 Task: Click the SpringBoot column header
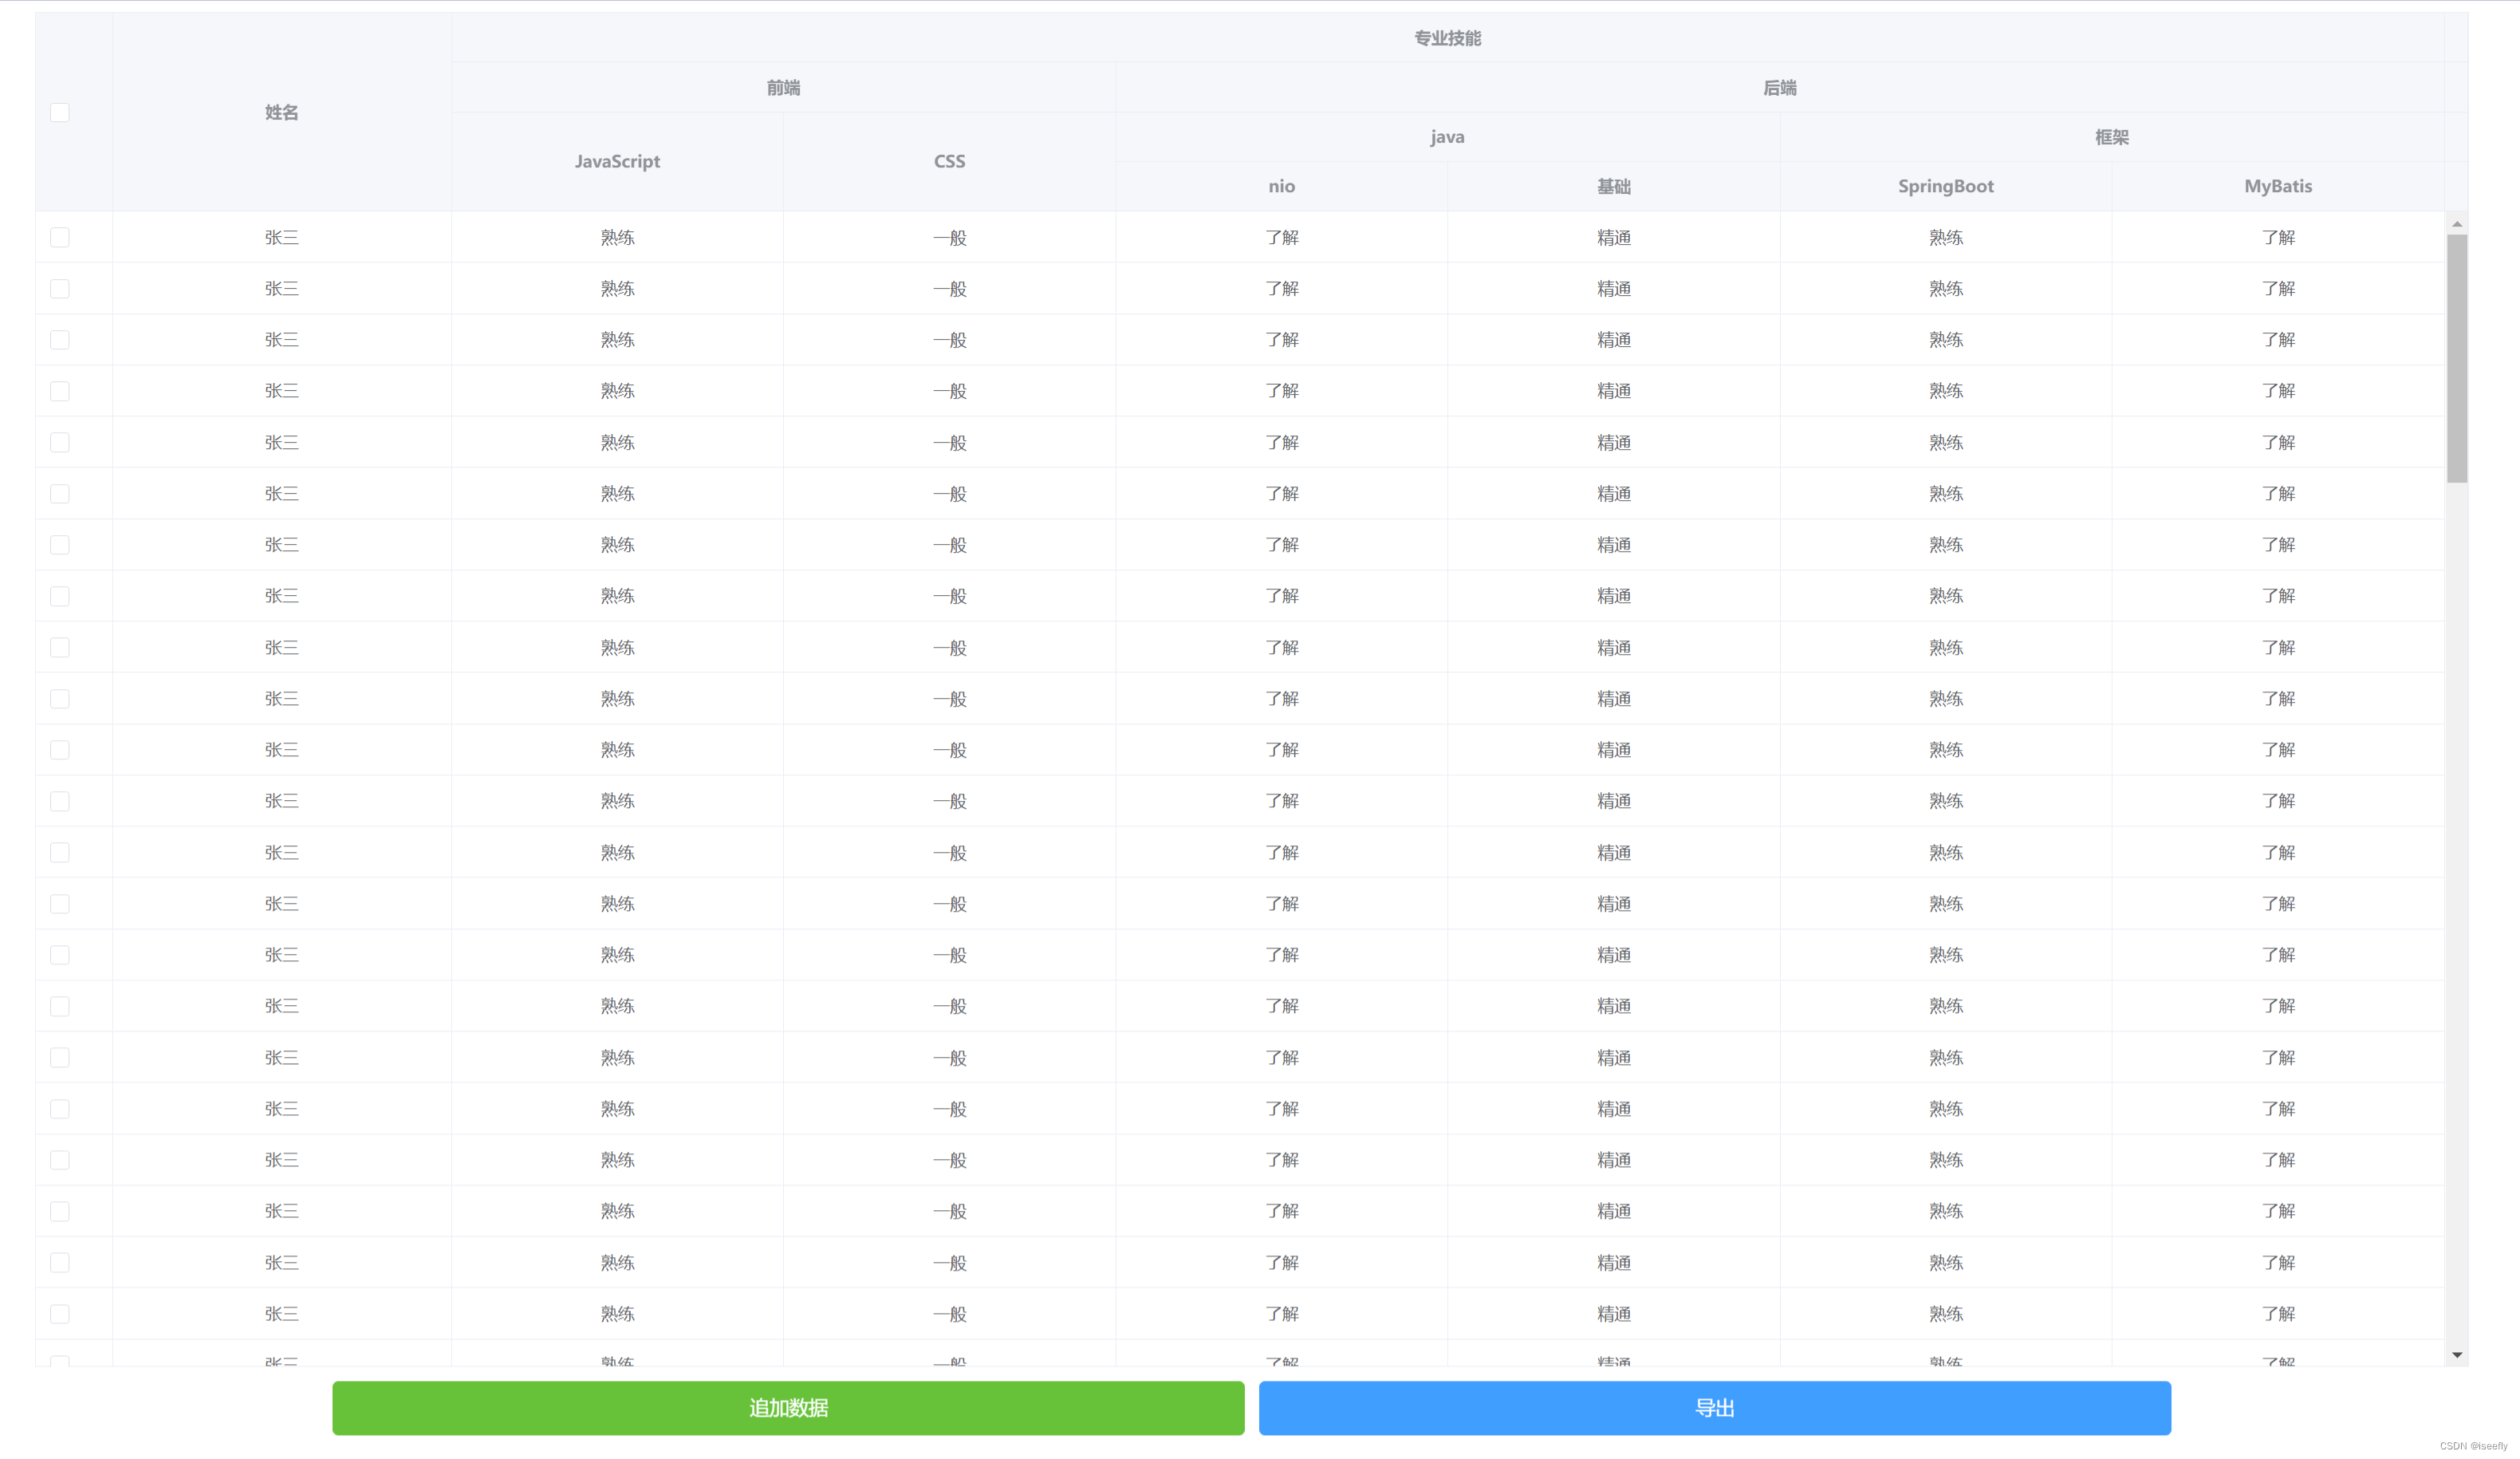tap(1945, 186)
